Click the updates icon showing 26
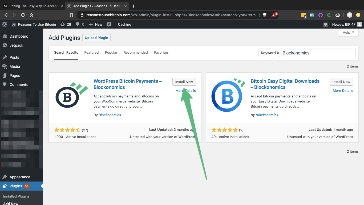Screen dimensions: 364x205 (66, 24)
